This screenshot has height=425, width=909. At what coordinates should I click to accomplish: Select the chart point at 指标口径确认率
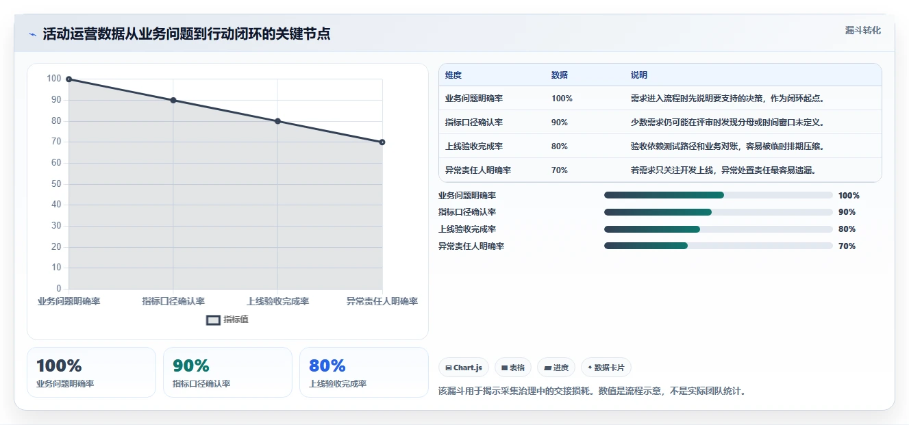tap(173, 101)
